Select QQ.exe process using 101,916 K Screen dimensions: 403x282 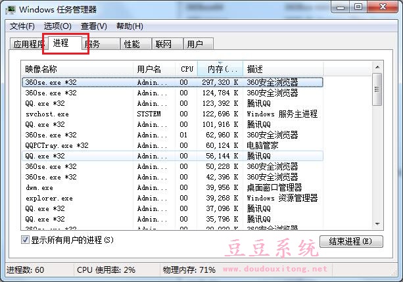pyautogui.click(x=172, y=124)
